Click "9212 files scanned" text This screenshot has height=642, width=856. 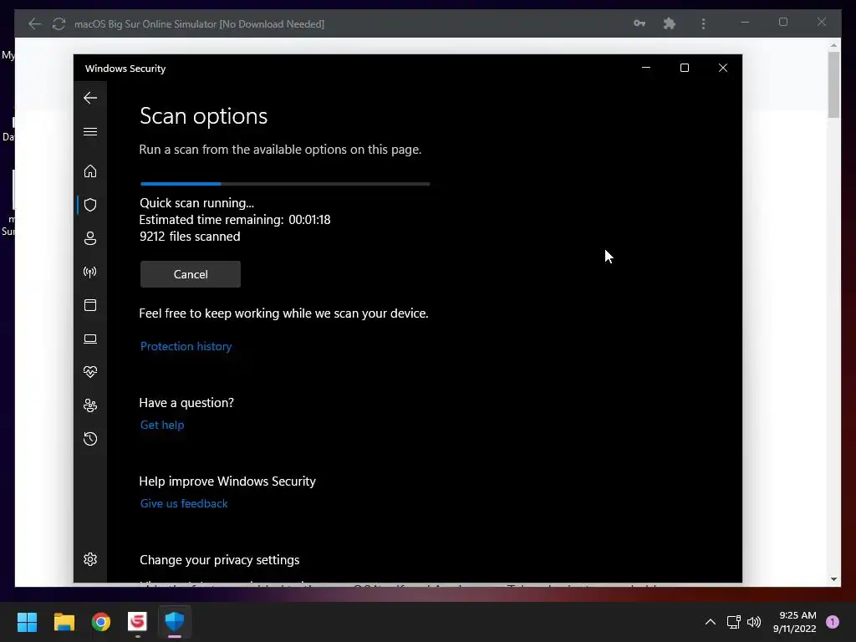pyautogui.click(x=190, y=237)
